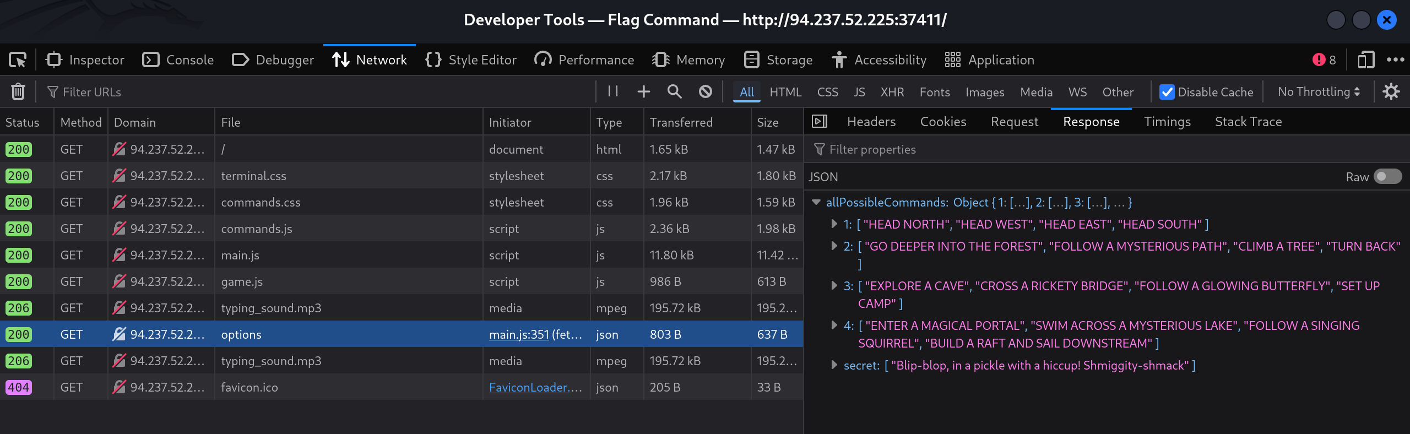The image size is (1410, 434).
Task: Filter requests by CSS
Action: point(828,92)
